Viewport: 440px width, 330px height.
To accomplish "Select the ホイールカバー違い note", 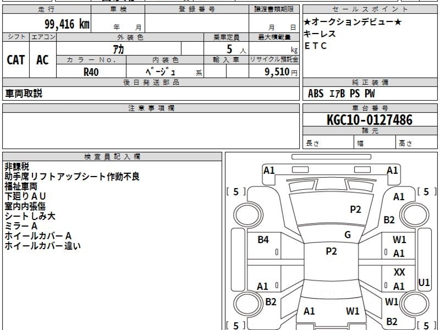I will pyautogui.click(x=43, y=246).
